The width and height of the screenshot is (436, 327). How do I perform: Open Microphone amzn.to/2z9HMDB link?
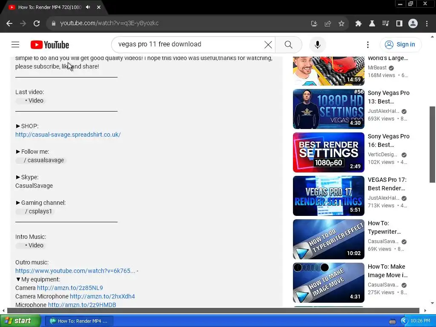tap(82, 304)
